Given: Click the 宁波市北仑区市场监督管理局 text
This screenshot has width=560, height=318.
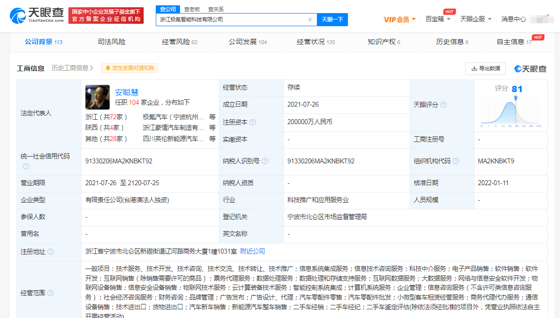Looking at the screenshot, I should click(327, 217).
